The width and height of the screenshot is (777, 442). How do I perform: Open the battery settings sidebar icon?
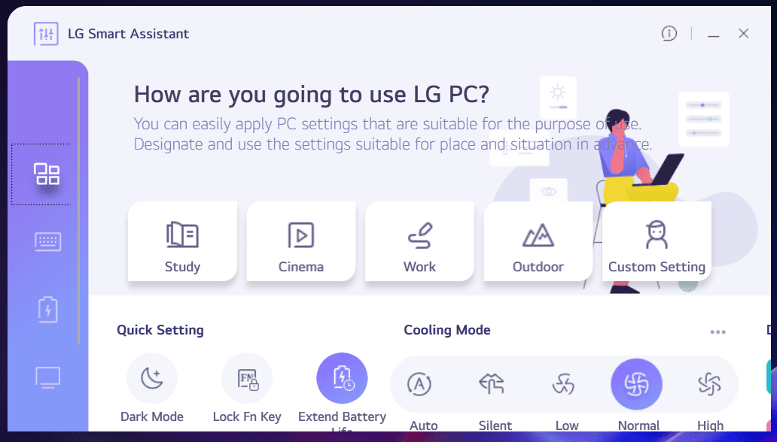pos(47,310)
